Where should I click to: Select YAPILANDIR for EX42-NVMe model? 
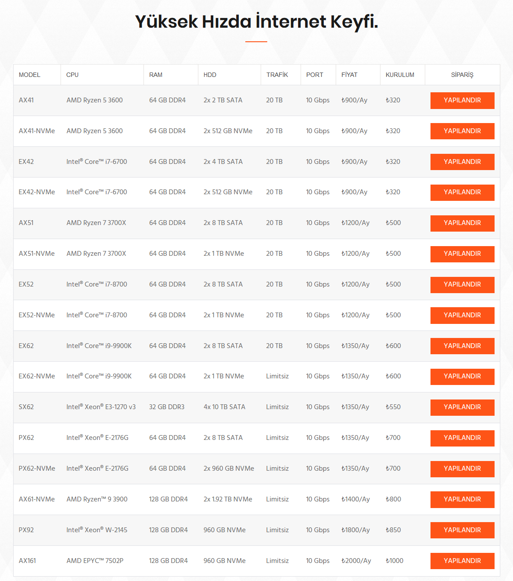[462, 192]
